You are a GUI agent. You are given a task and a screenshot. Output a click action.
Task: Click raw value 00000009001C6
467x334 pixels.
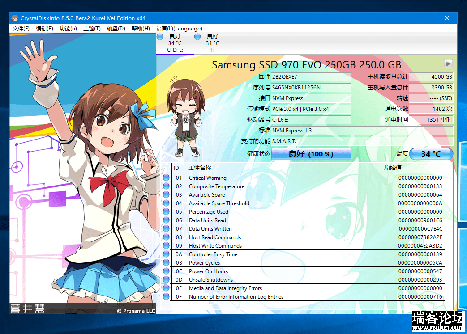point(420,220)
